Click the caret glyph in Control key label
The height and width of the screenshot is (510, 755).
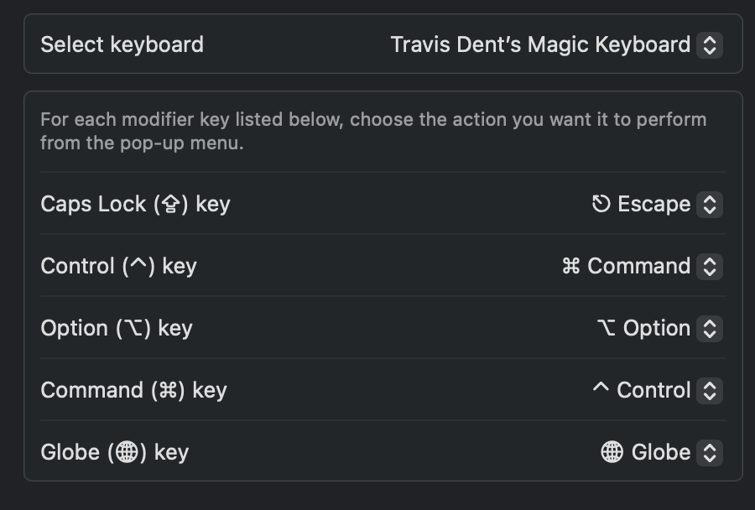tap(138, 263)
